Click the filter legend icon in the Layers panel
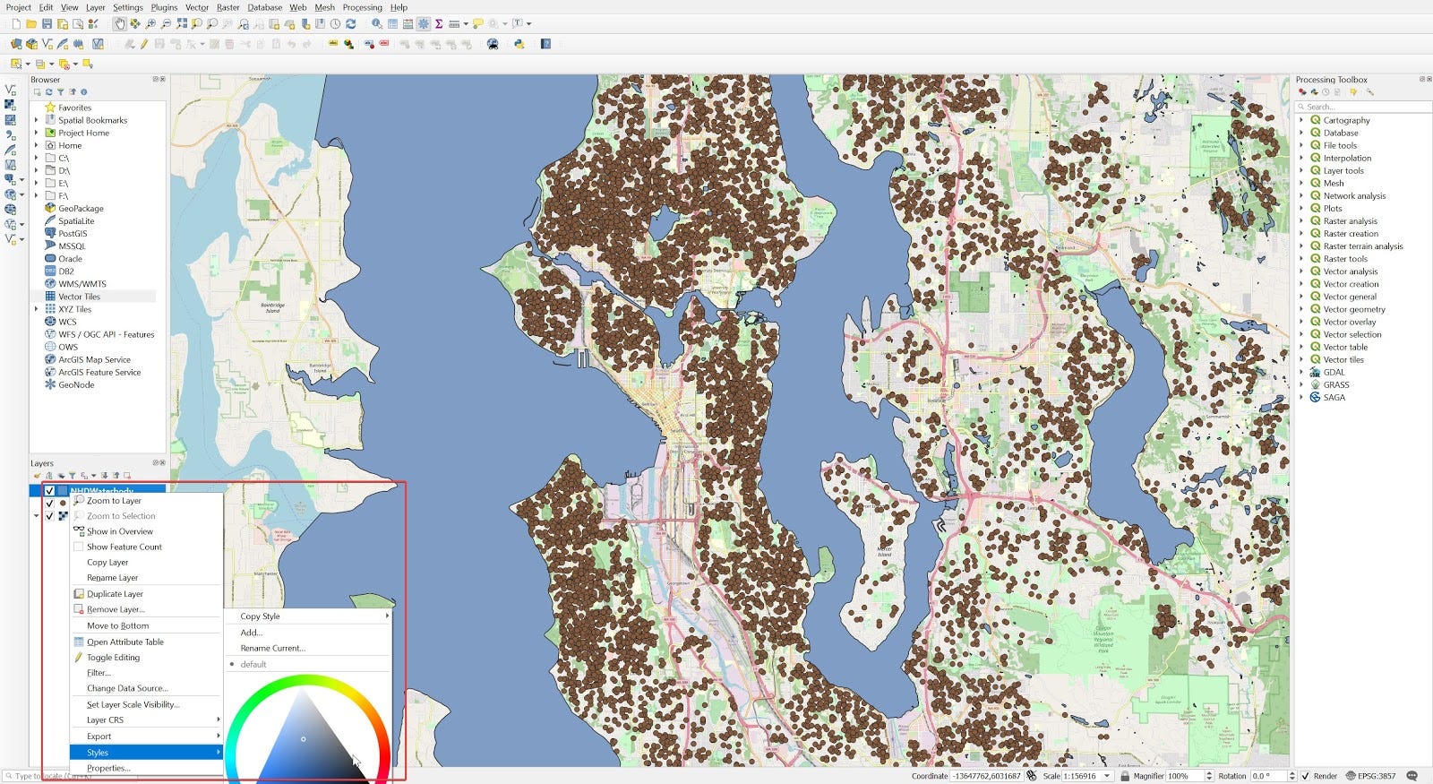1433x784 pixels. tap(73, 476)
